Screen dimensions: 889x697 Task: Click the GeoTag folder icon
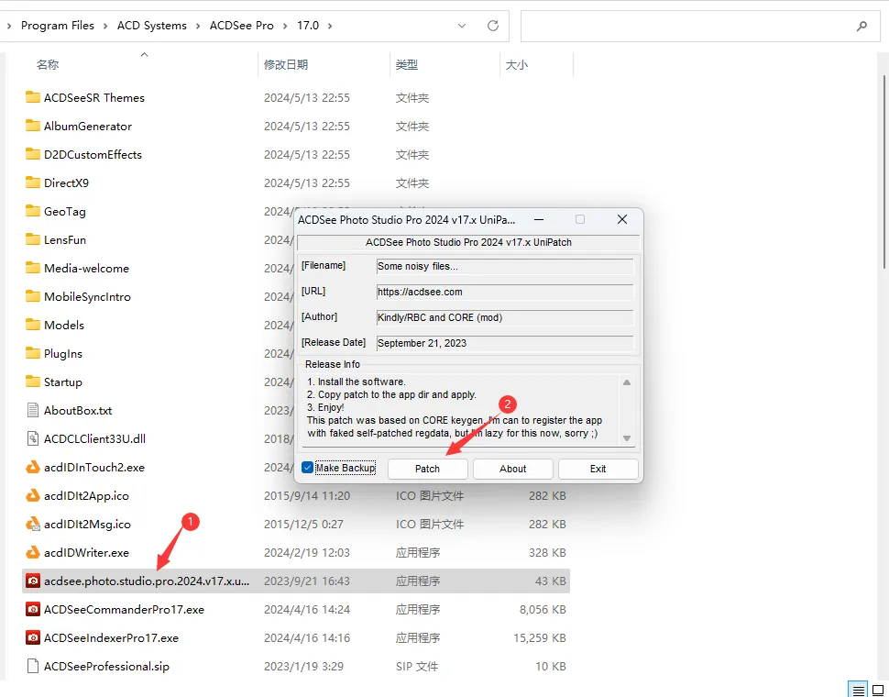33,210
